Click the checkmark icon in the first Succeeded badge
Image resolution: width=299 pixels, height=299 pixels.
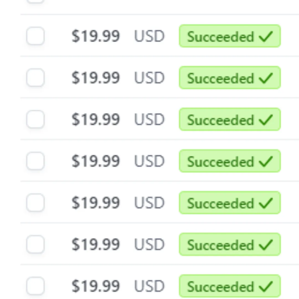tap(266, 36)
